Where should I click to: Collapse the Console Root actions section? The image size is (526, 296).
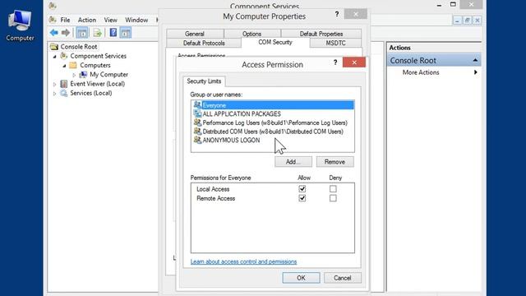[x=475, y=60]
